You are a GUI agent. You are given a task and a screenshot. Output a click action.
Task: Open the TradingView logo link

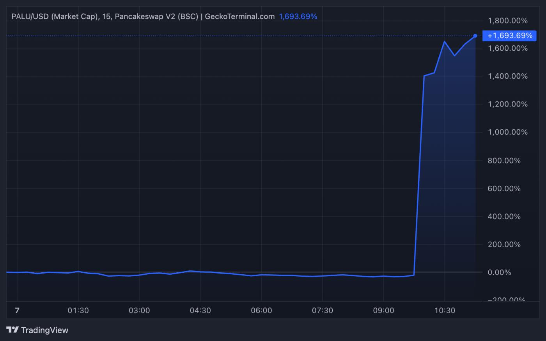(x=37, y=330)
